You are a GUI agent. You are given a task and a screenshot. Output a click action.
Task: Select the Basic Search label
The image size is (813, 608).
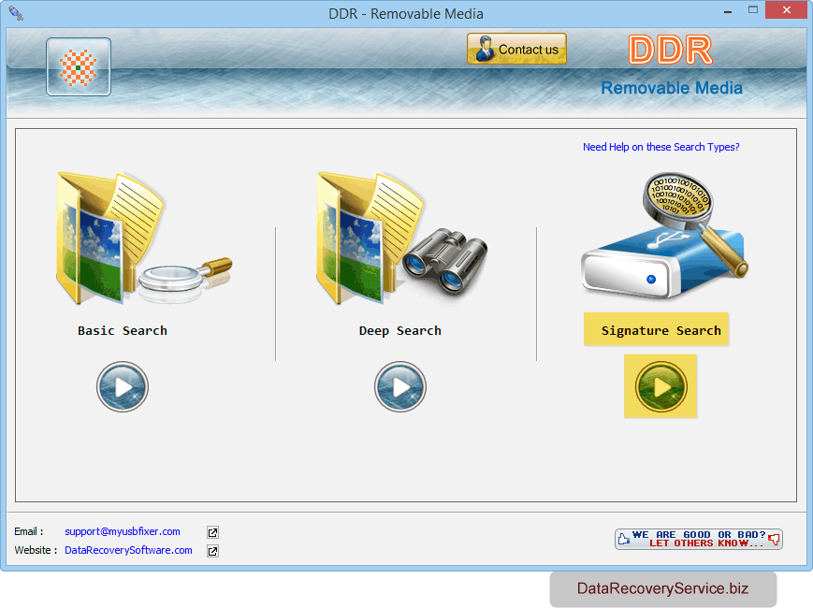[123, 330]
